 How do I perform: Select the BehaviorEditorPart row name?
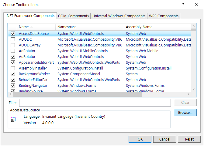coord(34,80)
